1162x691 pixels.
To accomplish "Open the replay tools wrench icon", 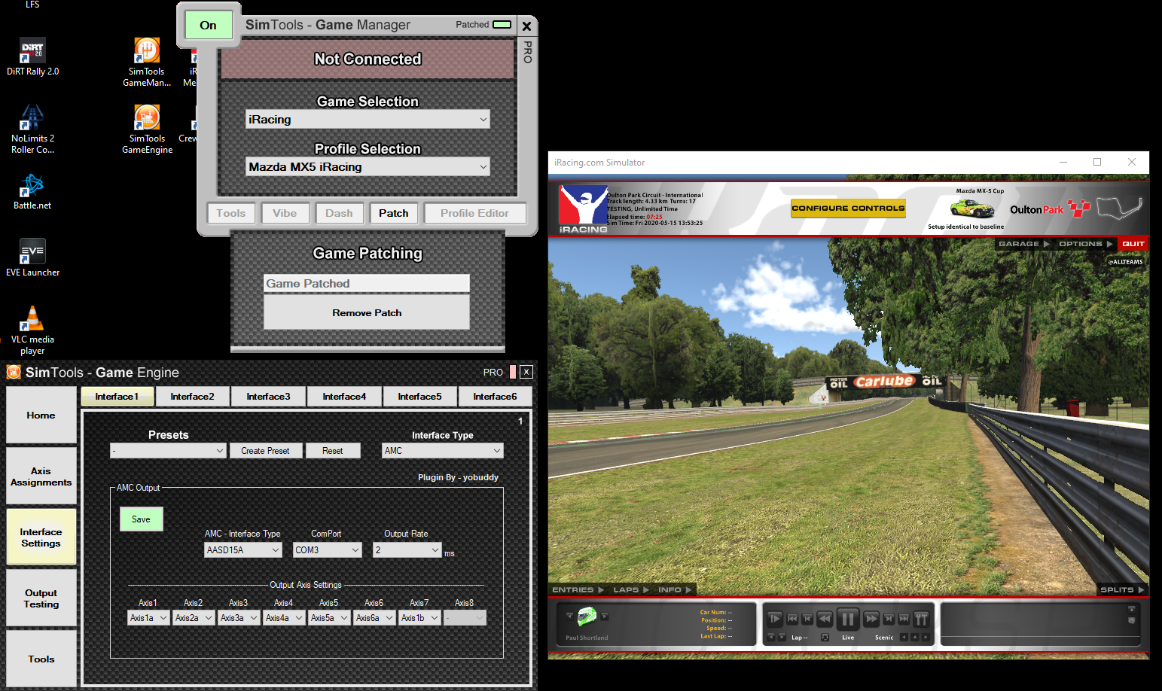I will pyautogui.click(x=921, y=619).
